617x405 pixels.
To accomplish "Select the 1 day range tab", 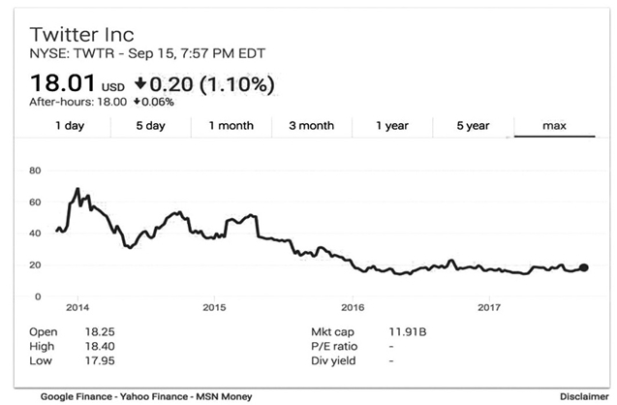I will 69,126.
